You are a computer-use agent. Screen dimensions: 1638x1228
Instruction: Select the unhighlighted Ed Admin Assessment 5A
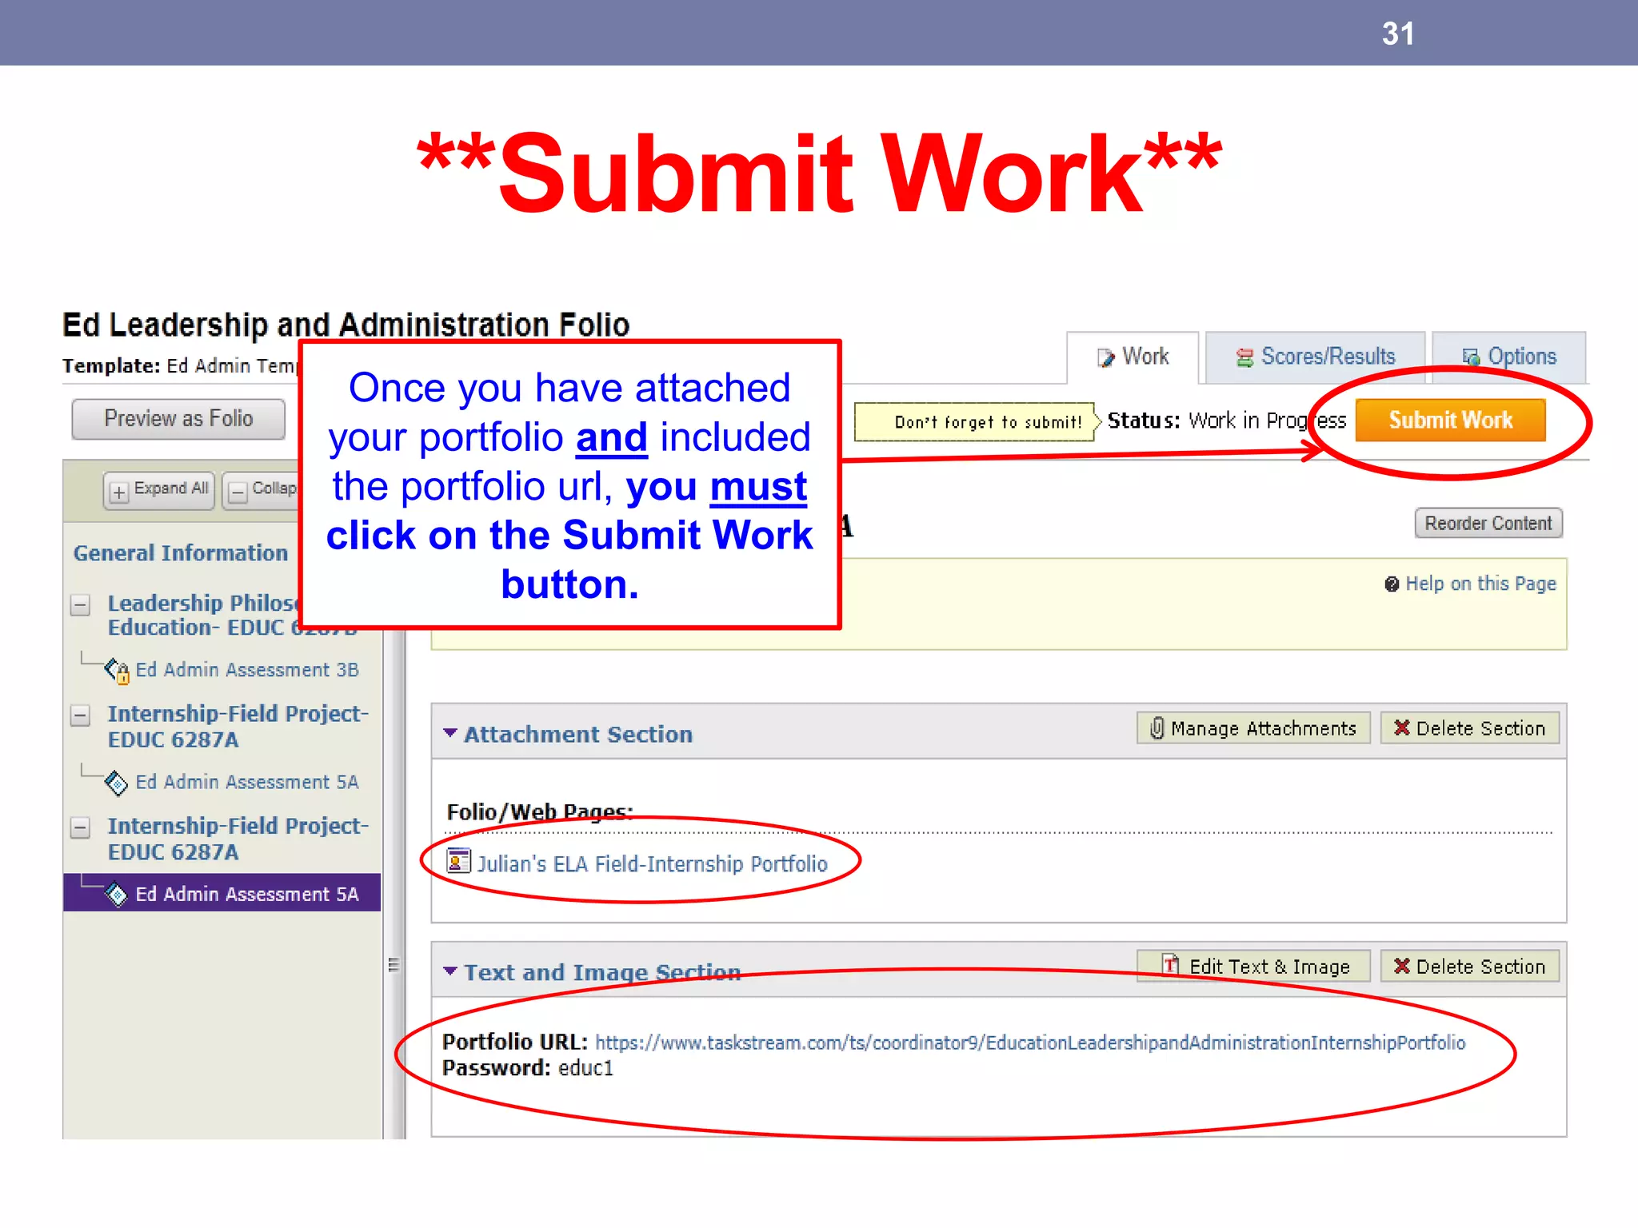247,782
